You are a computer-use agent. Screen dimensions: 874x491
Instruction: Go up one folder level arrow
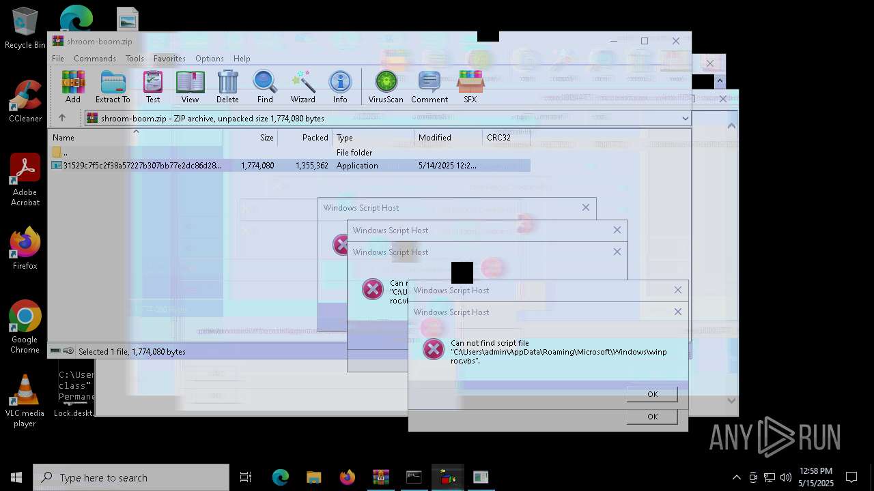[61, 118]
